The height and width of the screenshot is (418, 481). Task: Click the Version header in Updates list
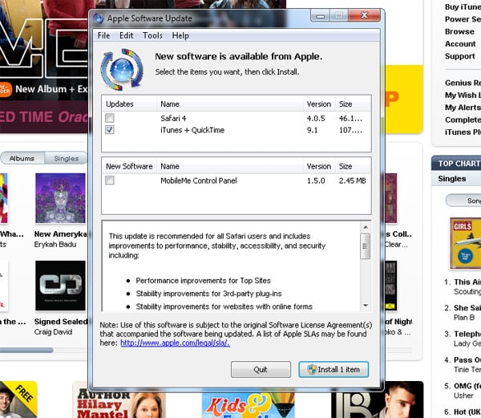(x=319, y=104)
